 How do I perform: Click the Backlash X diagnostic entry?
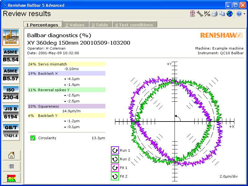tap(66, 73)
